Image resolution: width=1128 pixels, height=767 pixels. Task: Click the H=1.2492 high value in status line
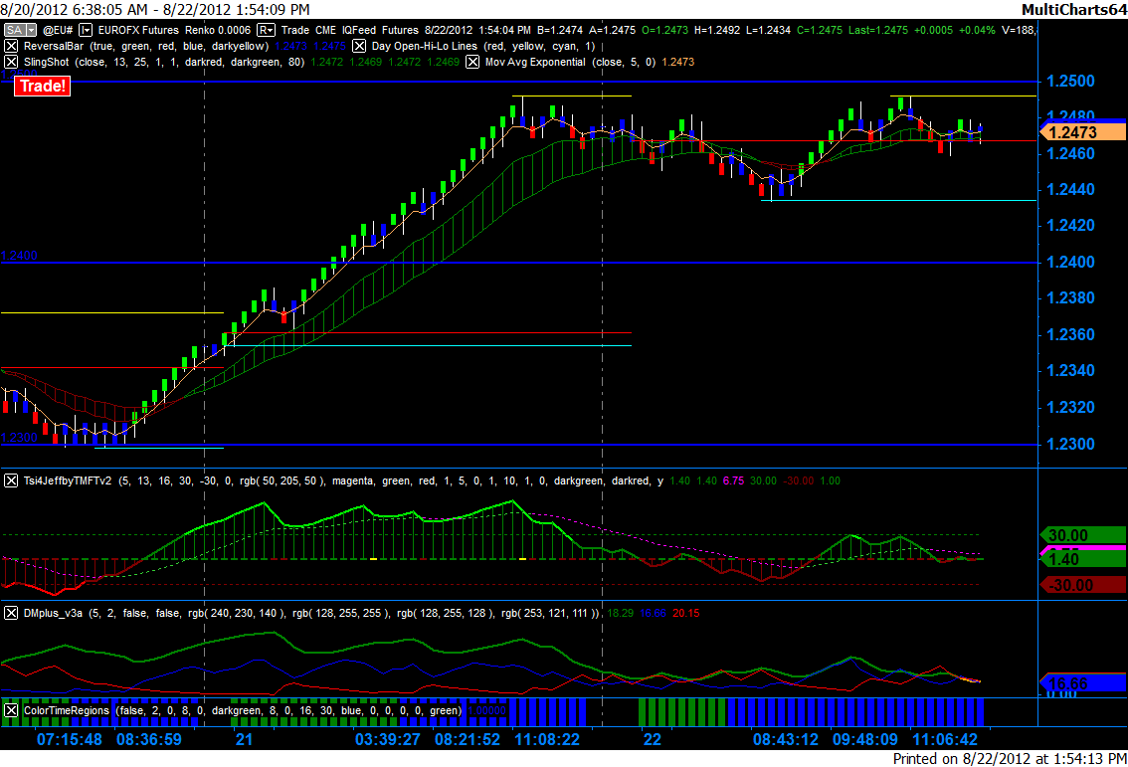pyautogui.click(x=718, y=30)
